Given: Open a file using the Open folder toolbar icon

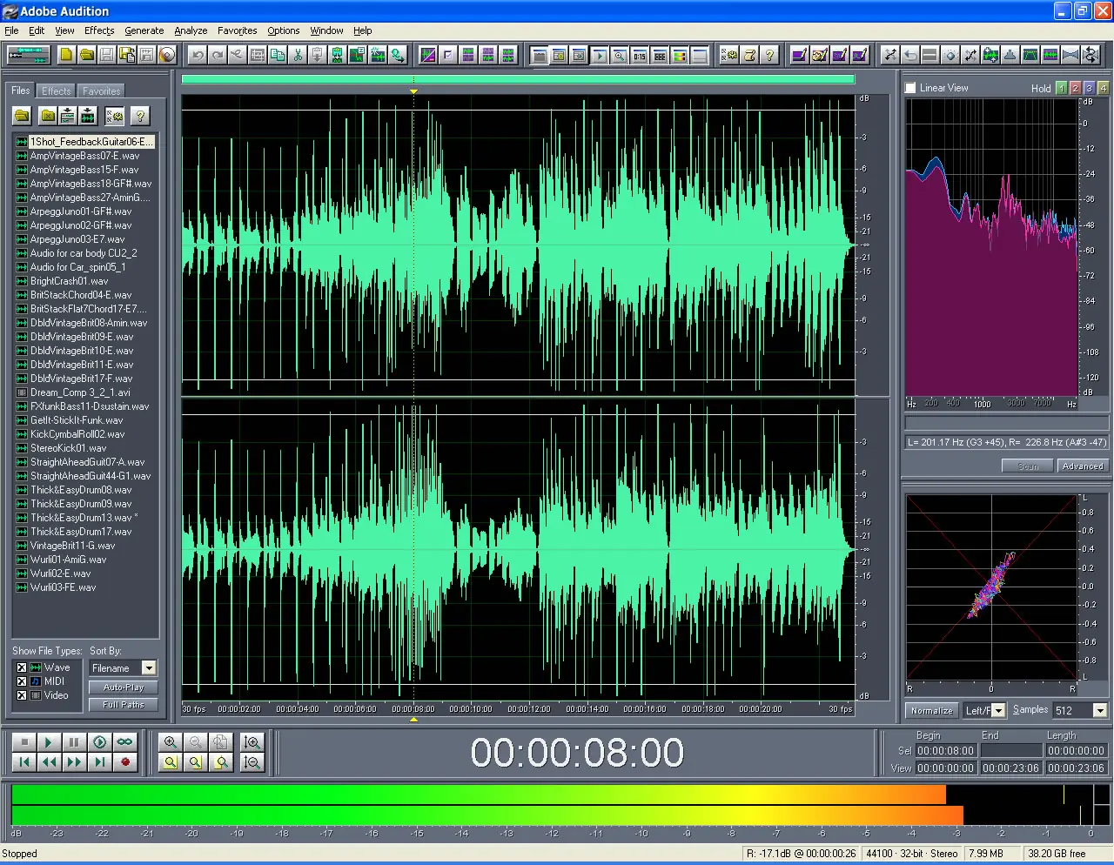Looking at the screenshot, I should pyautogui.click(x=86, y=54).
